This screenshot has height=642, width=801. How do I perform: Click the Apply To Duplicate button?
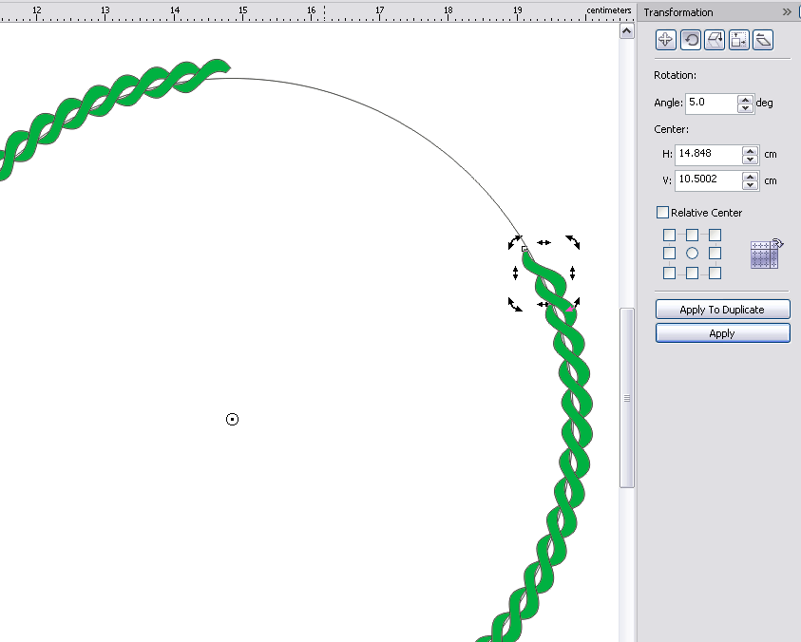(722, 310)
